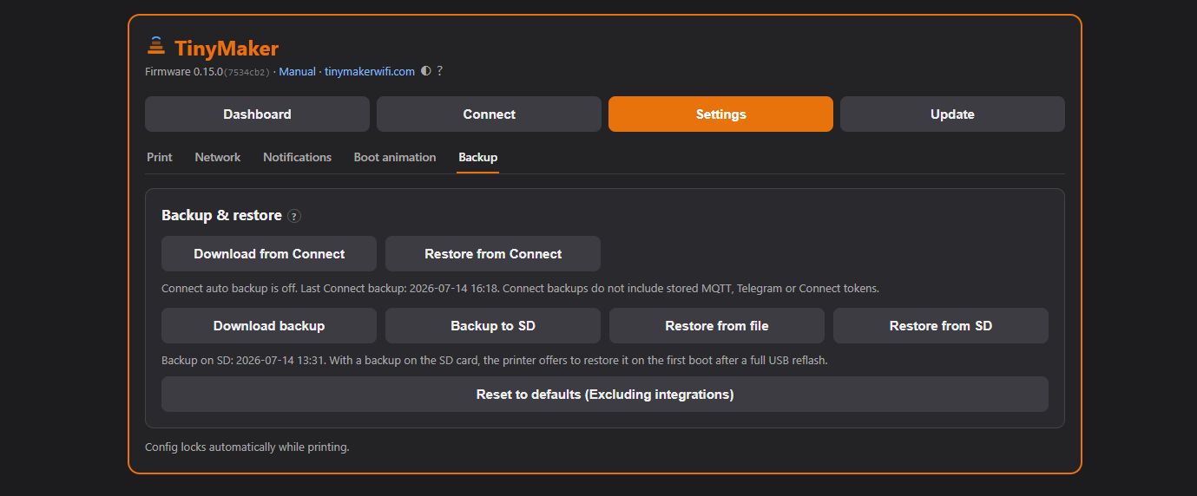The width and height of the screenshot is (1197, 496).
Task: Click the Download backup button
Action: pyautogui.click(x=269, y=325)
